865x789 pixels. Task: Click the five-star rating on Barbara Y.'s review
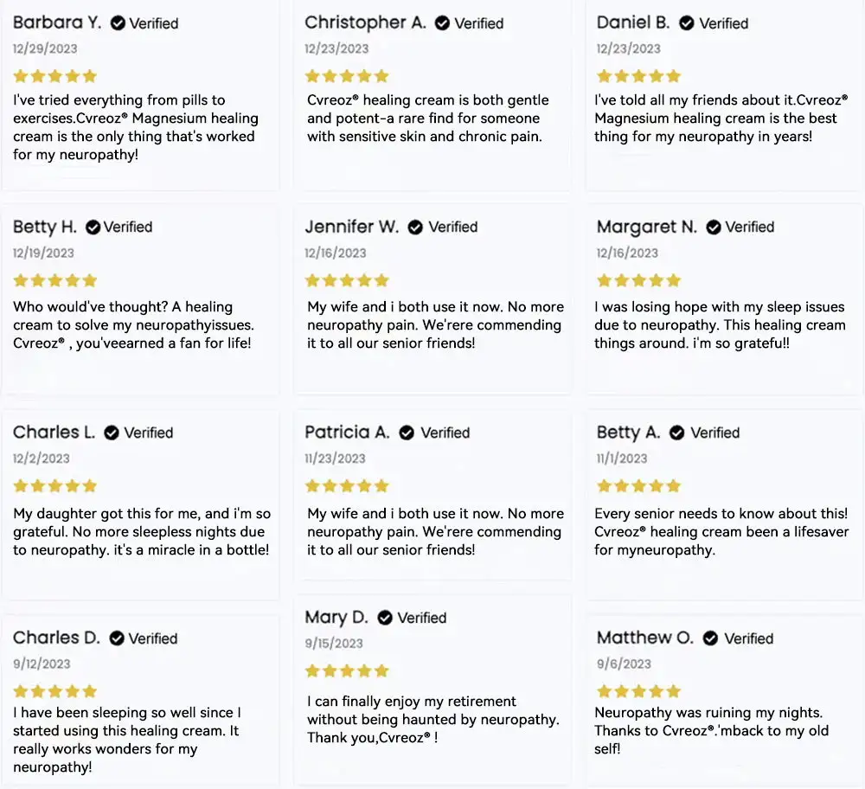54,76
